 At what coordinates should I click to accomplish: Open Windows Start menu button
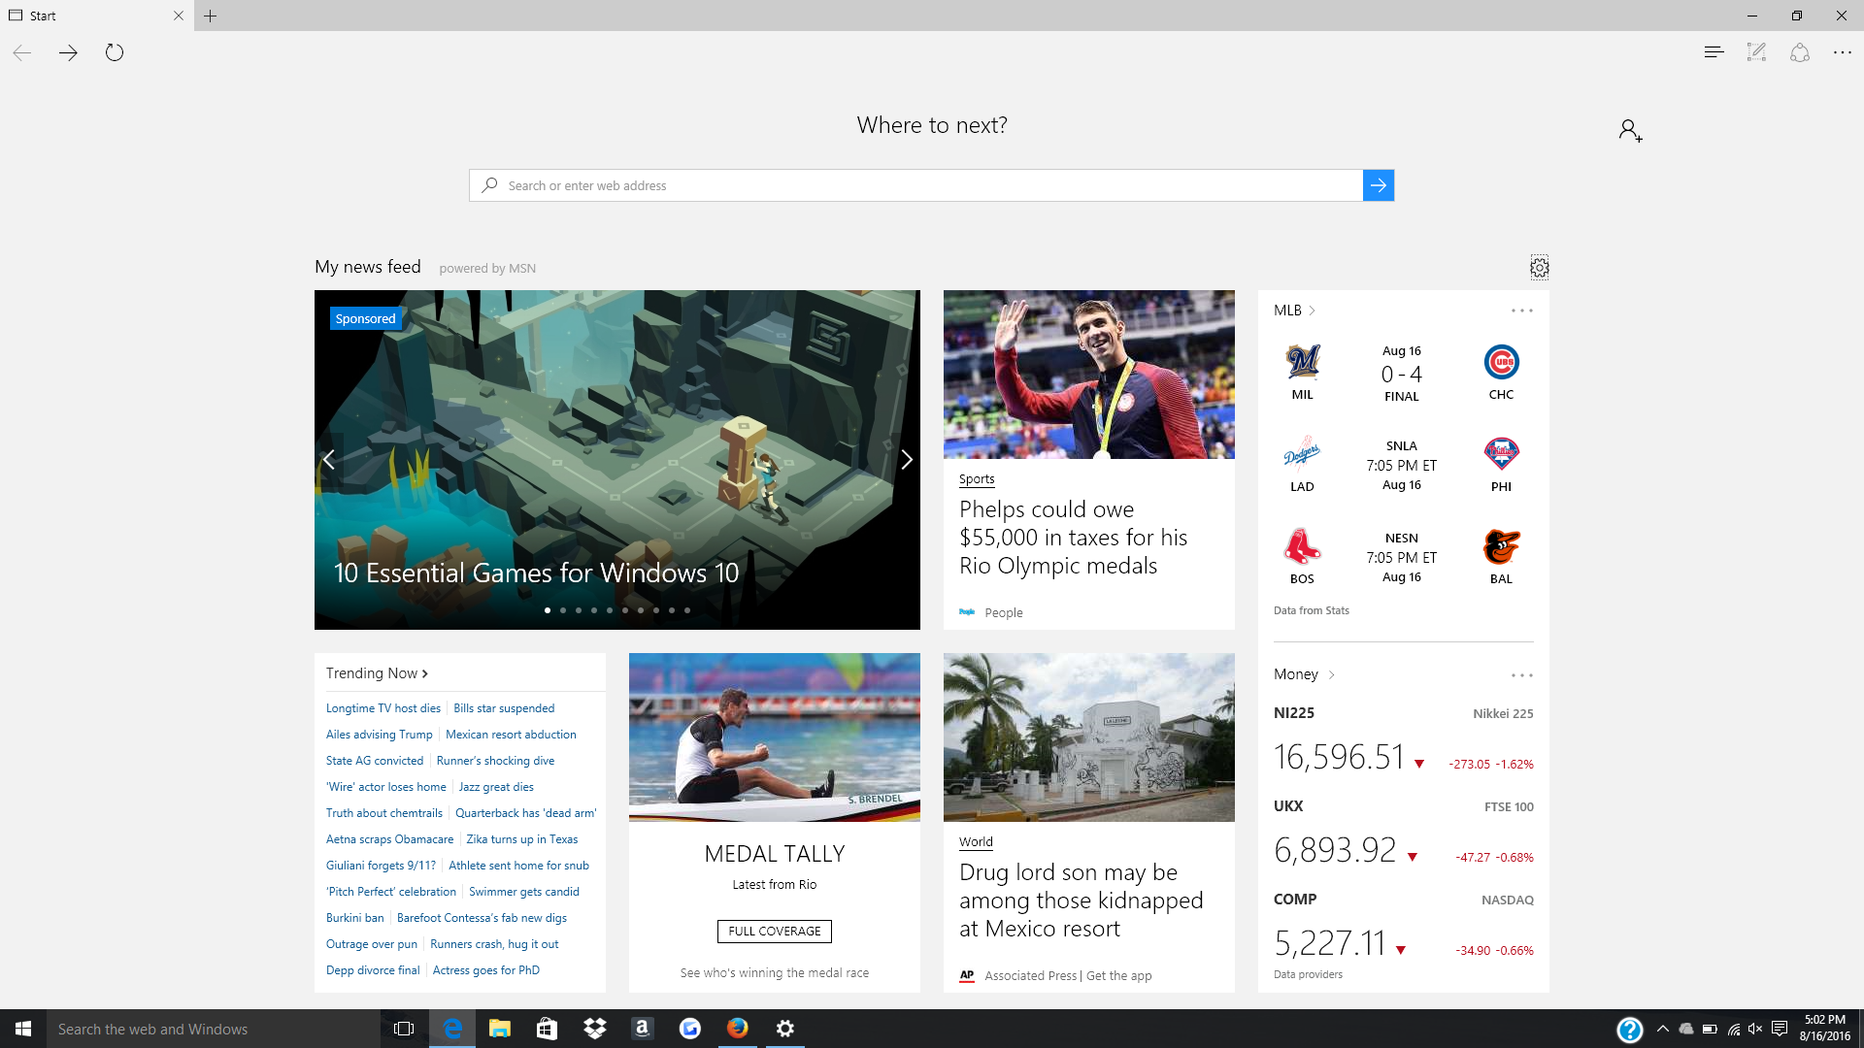tap(23, 1029)
